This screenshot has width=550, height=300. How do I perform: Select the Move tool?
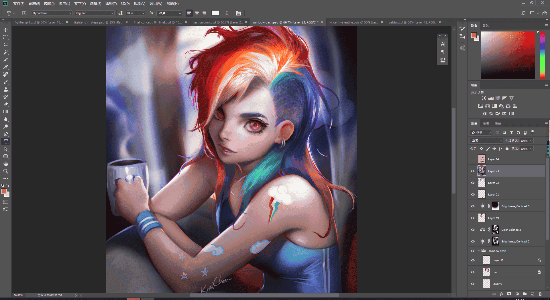coord(6,30)
